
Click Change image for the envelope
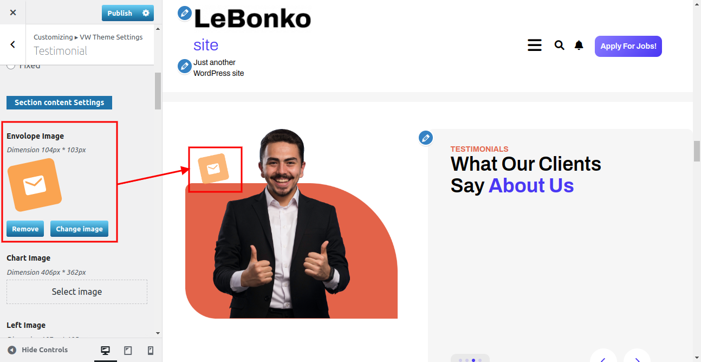[79, 229]
